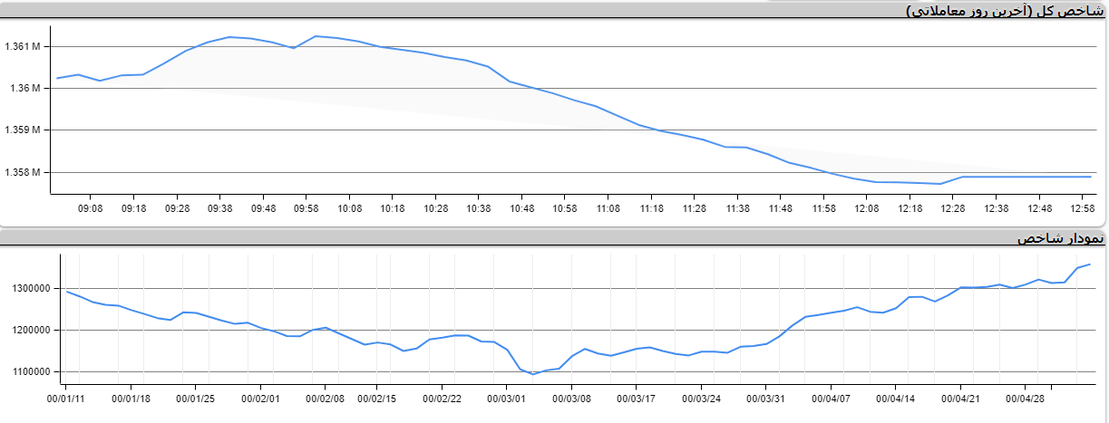Viewport: 1109px width, 423px height.
Task: Select the 12:28 time tick label
Action: pyautogui.click(x=953, y=208)
